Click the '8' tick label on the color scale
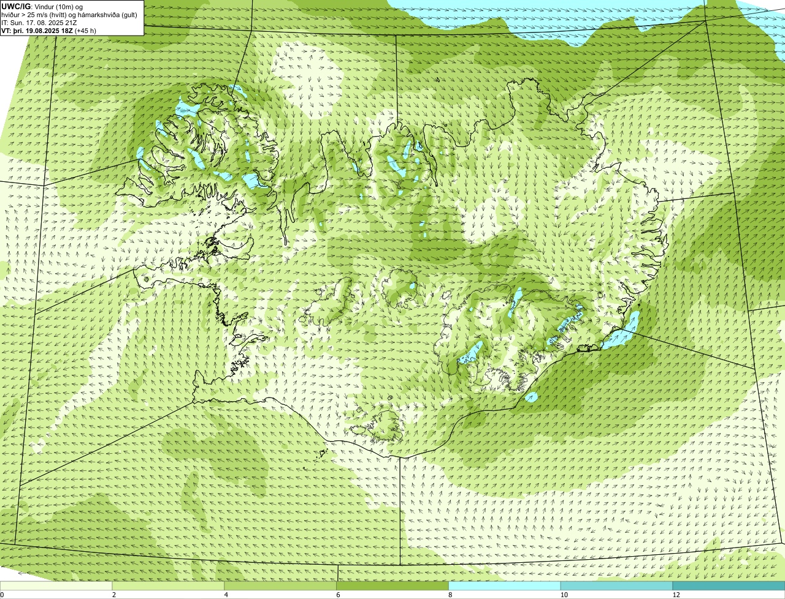The width and height of the screenshot is (785, 599). [x=450, y=595]
